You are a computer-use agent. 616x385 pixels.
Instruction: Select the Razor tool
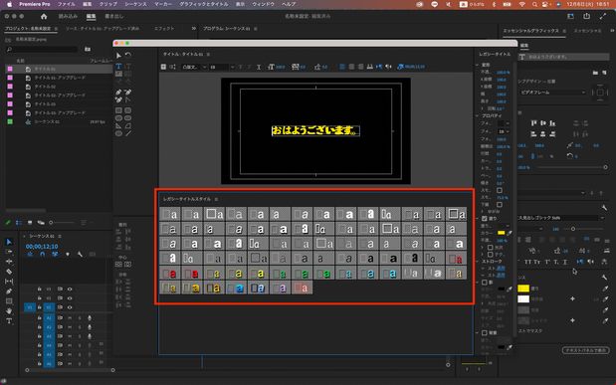pos(9,272)
